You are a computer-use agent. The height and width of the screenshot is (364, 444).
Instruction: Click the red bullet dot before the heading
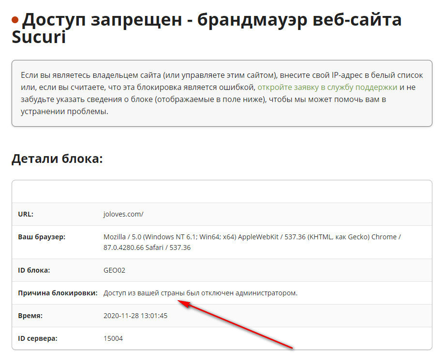[x=15, y=20]
